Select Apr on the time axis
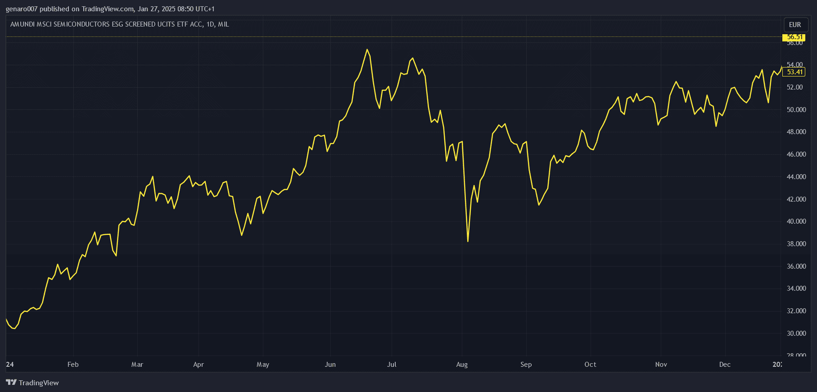This screenshot has width=817, height=392. 199,365
